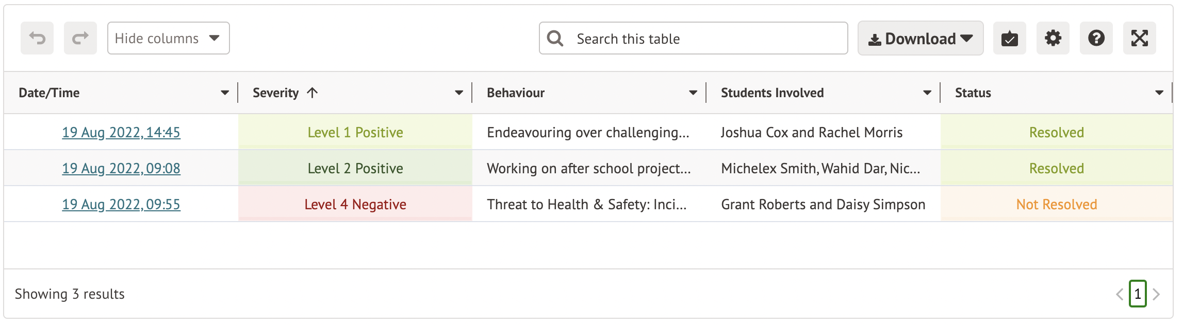This screenshot has height=327, width=1183.
Task: Open help question mark icon
Action: point(1096,38)
